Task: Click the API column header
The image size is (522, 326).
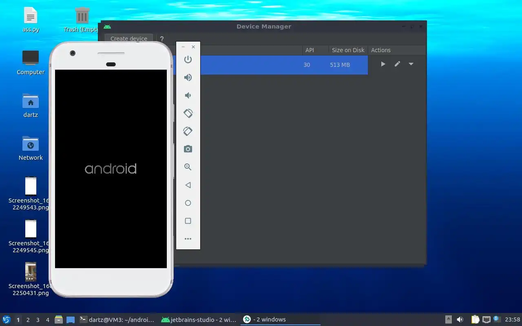Action: click(310, 50)
